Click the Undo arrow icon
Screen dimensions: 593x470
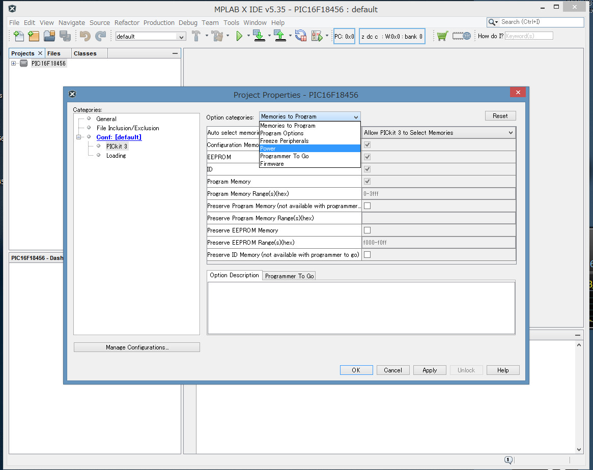[x=85, y=36]
